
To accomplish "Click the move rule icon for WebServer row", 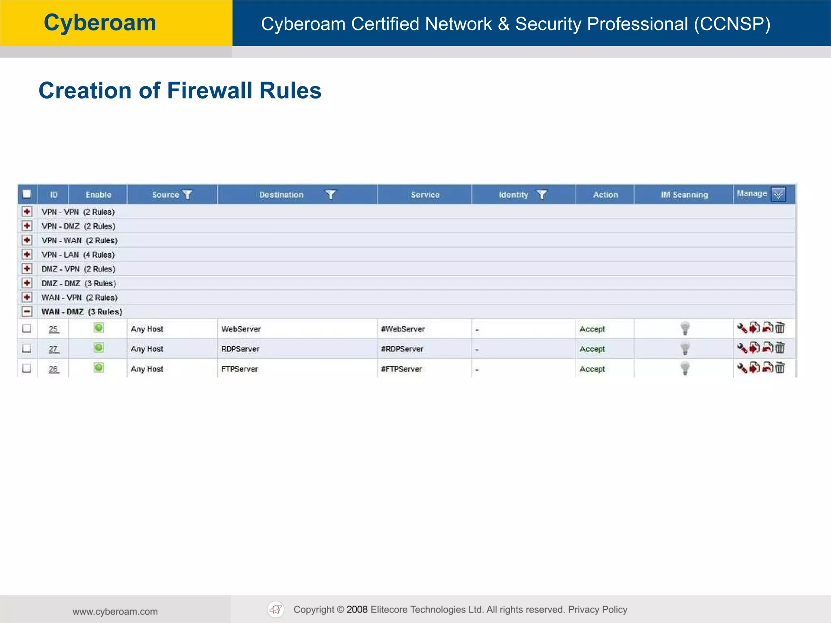I will (767, 327).
